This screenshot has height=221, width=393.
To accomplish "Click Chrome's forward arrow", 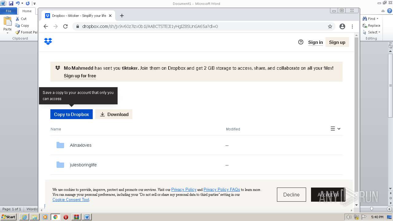I will (56, 26).
